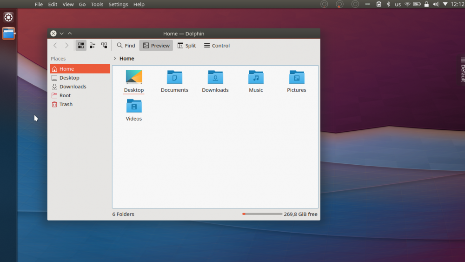Select the Videos folder icon

click(134, 106)
